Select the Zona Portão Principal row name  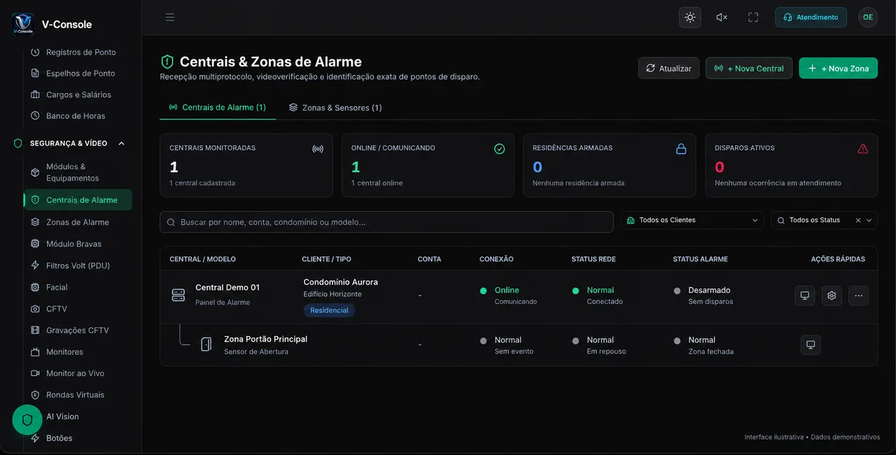[265, 339]
